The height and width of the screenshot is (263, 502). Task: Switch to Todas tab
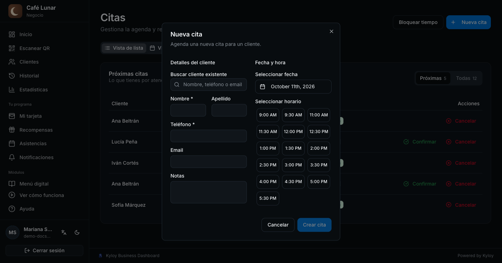coord(466,78)
